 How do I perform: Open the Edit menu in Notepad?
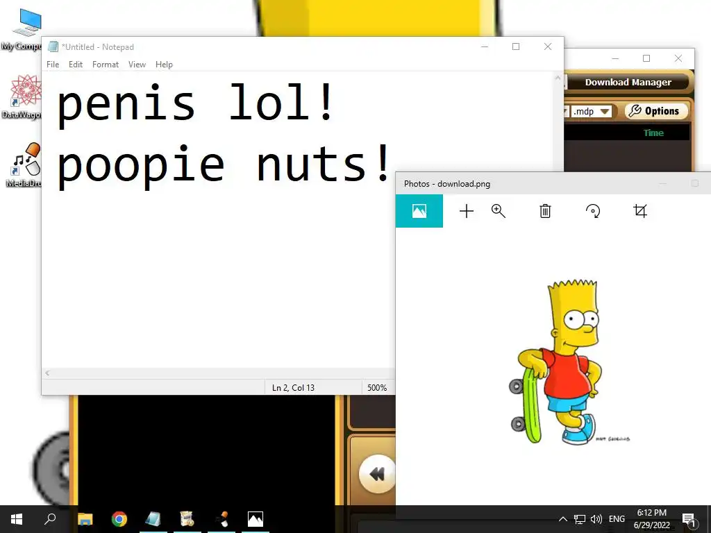(x=76, y=65)
